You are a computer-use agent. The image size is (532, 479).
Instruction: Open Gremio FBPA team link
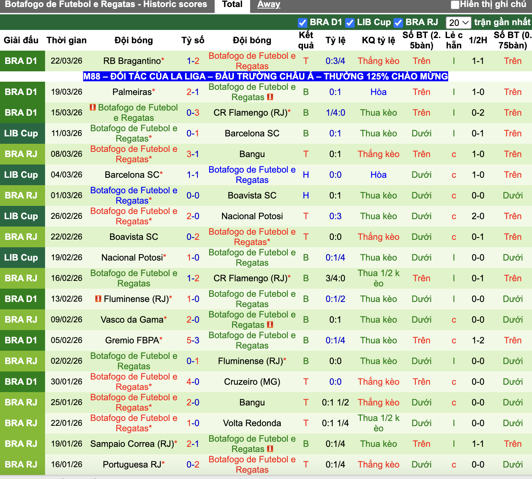[132, 340]
